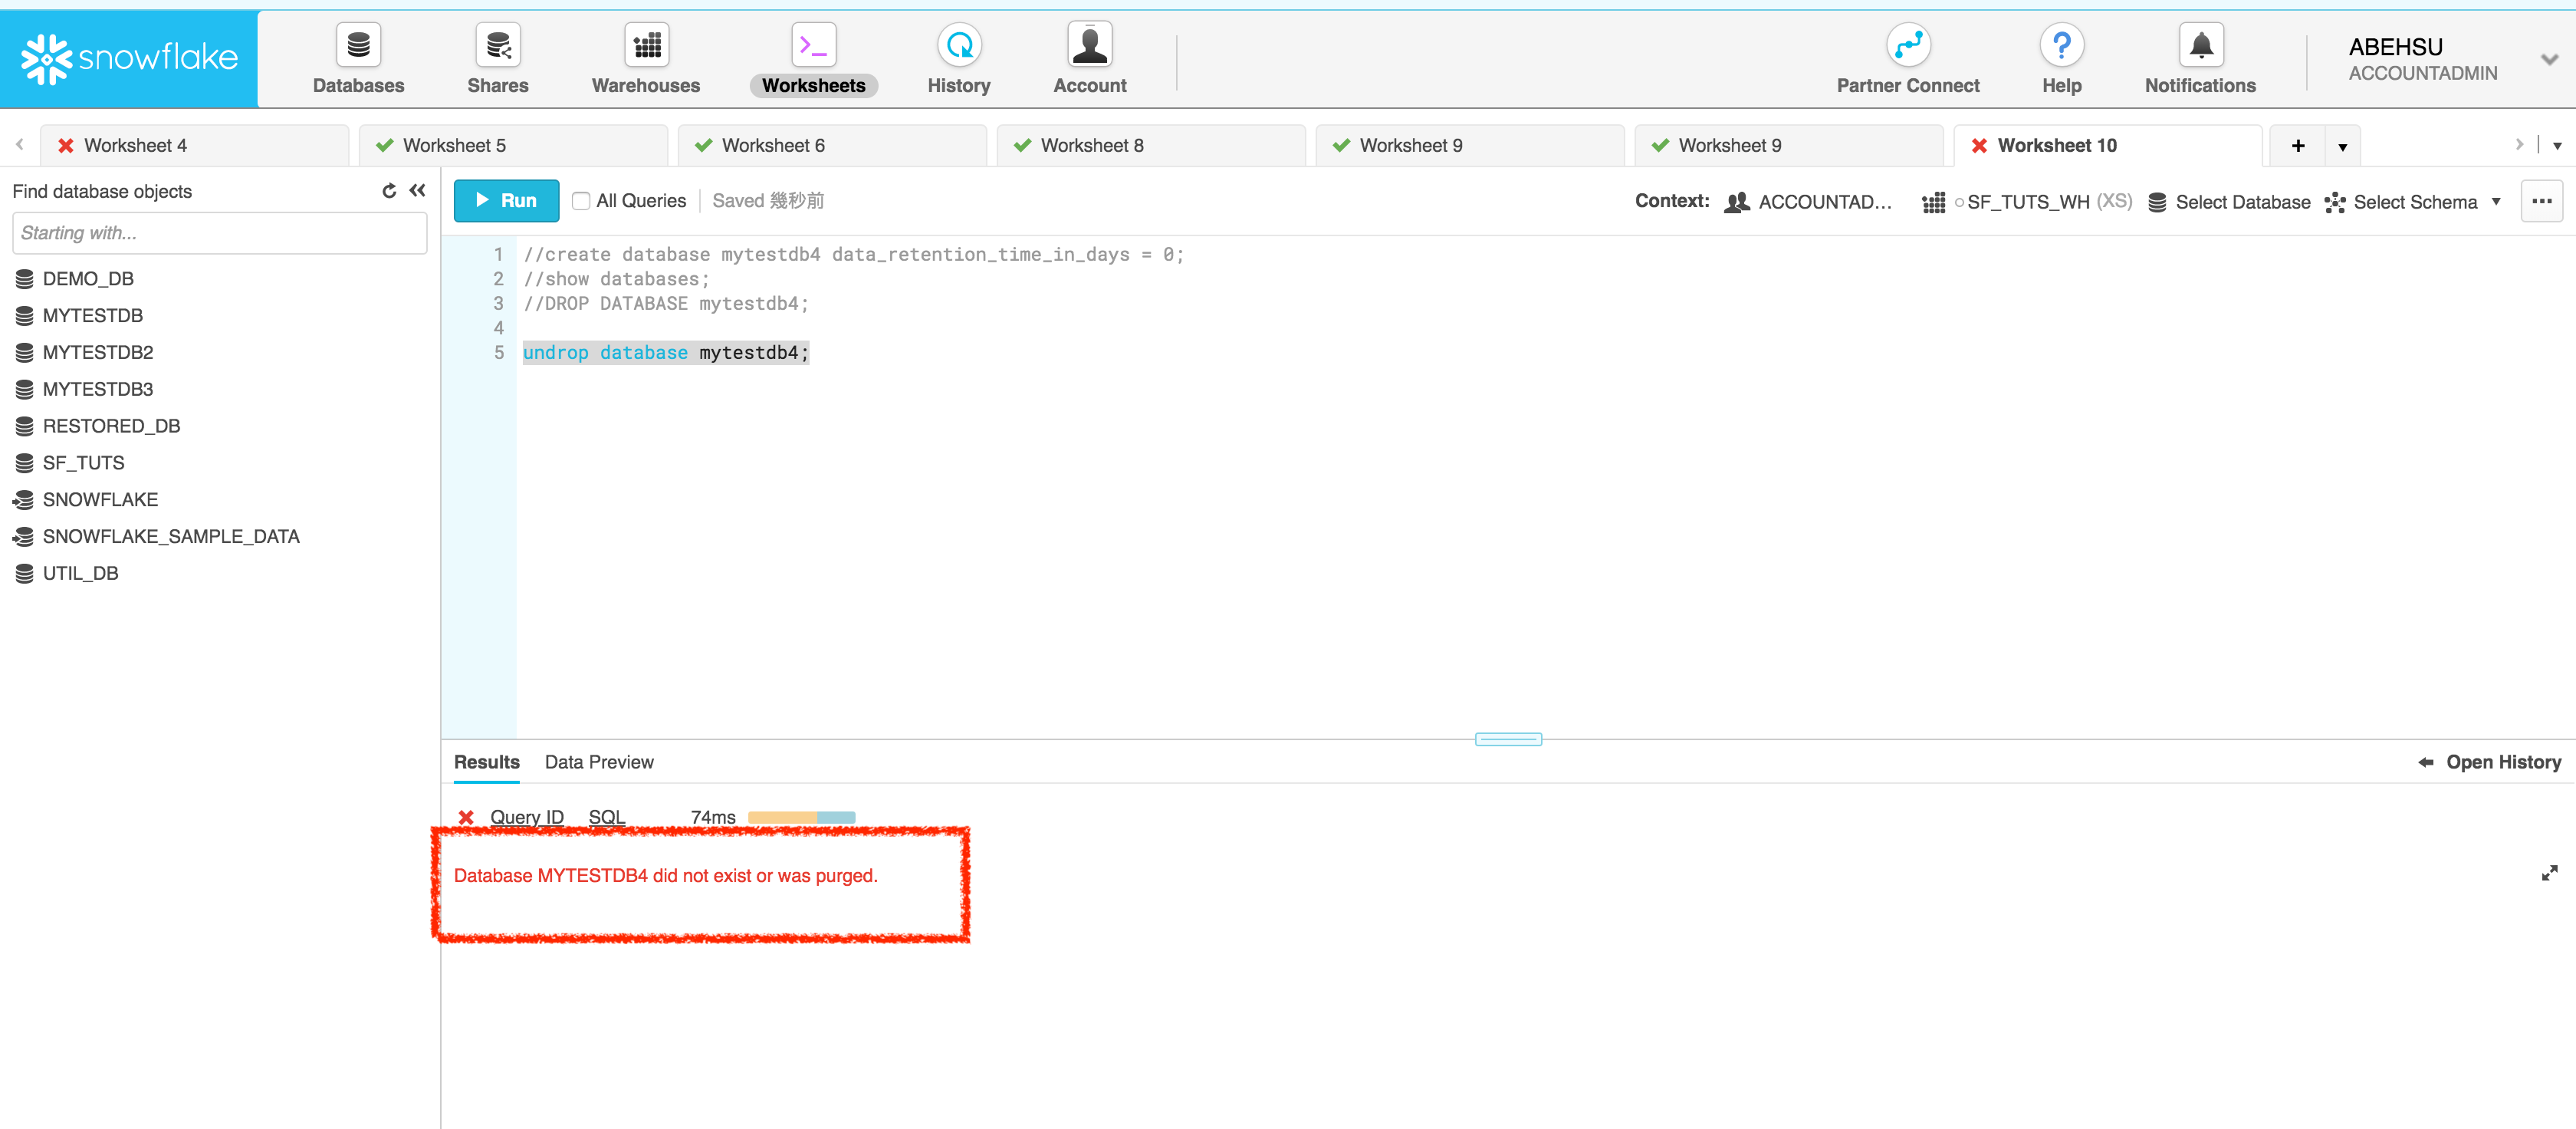Click Open History link
Screen dimensions: 2576x1129
[2489, 763]
